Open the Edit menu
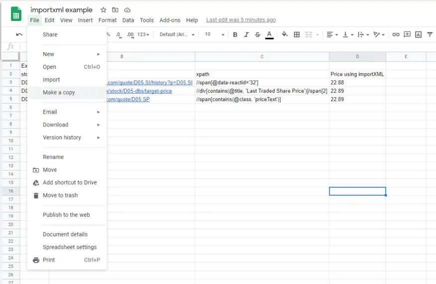This screenshot has height=284, width=436. click(x=49, y=20)
